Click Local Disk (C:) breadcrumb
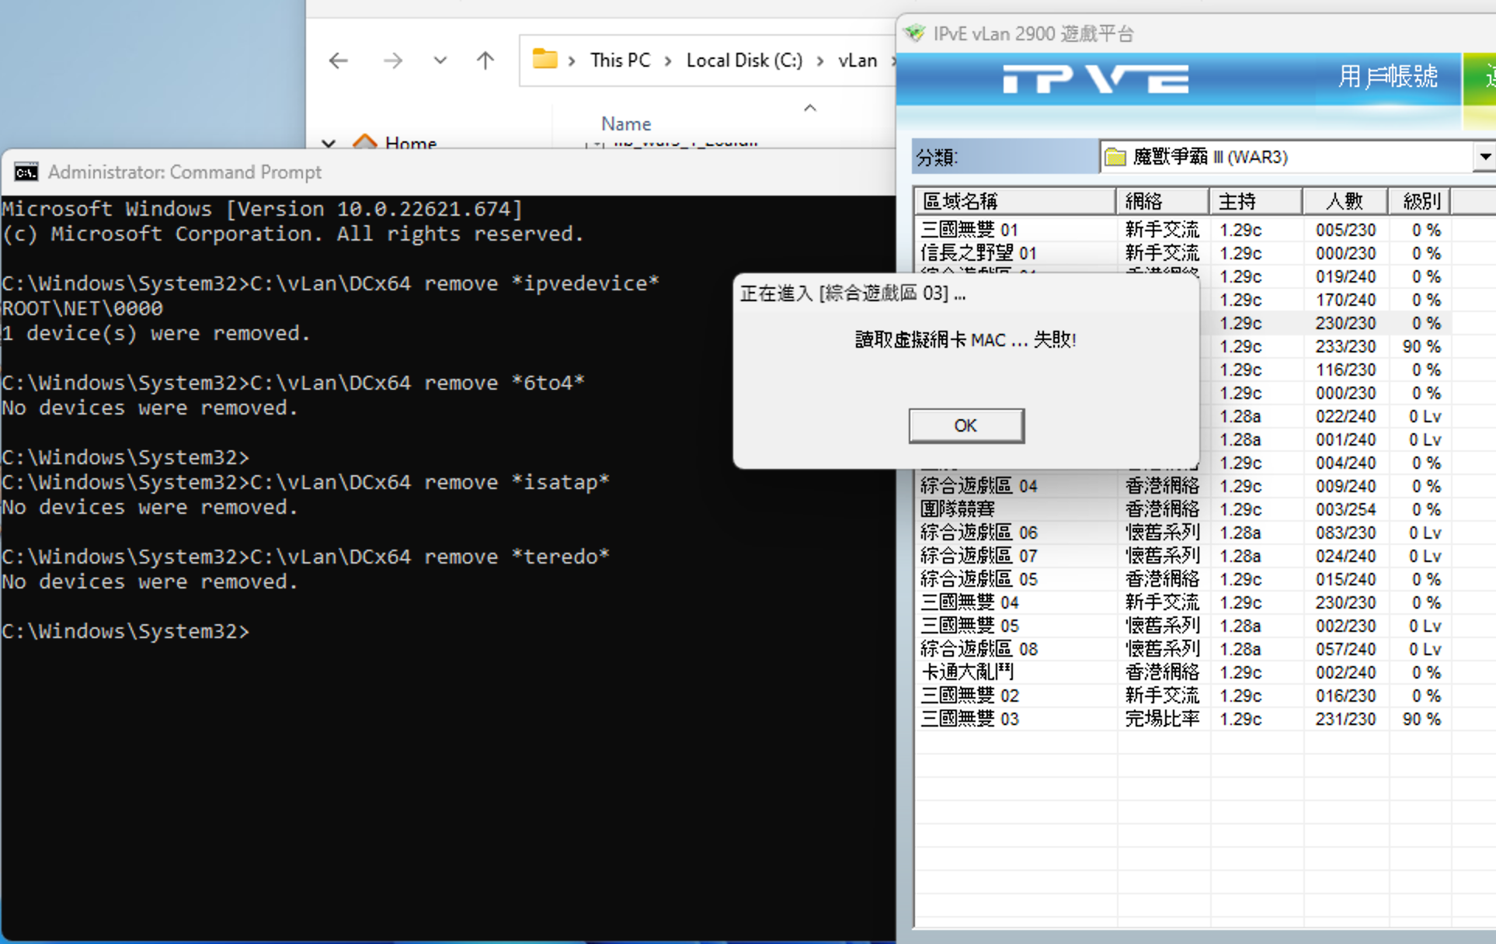 pos(743,61)
